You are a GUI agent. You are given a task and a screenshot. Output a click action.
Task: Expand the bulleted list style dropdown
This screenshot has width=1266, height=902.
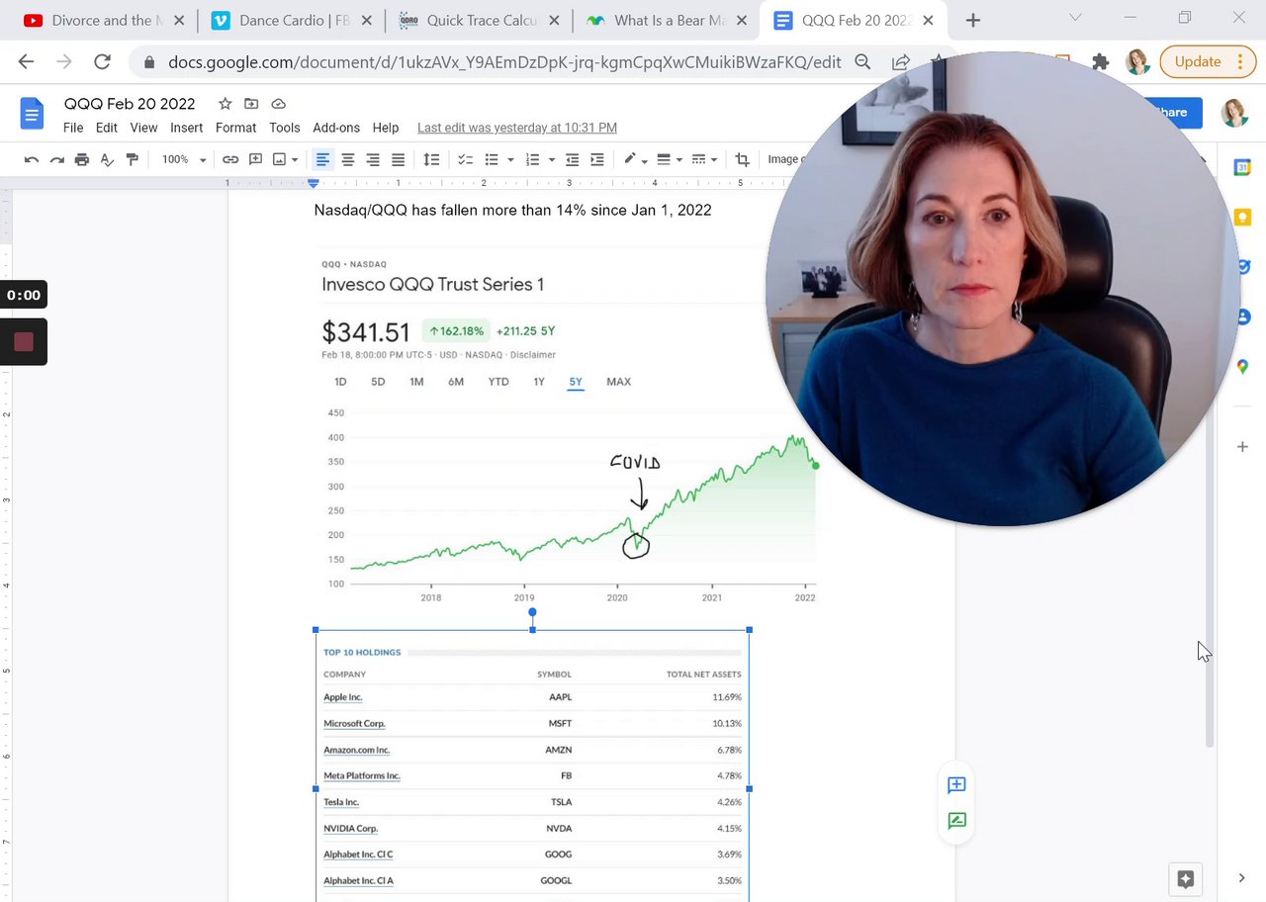[510, 160]
